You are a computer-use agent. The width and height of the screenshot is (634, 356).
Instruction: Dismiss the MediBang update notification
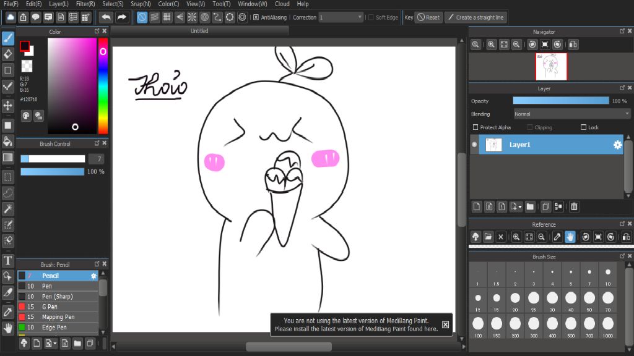click(445, 325)
